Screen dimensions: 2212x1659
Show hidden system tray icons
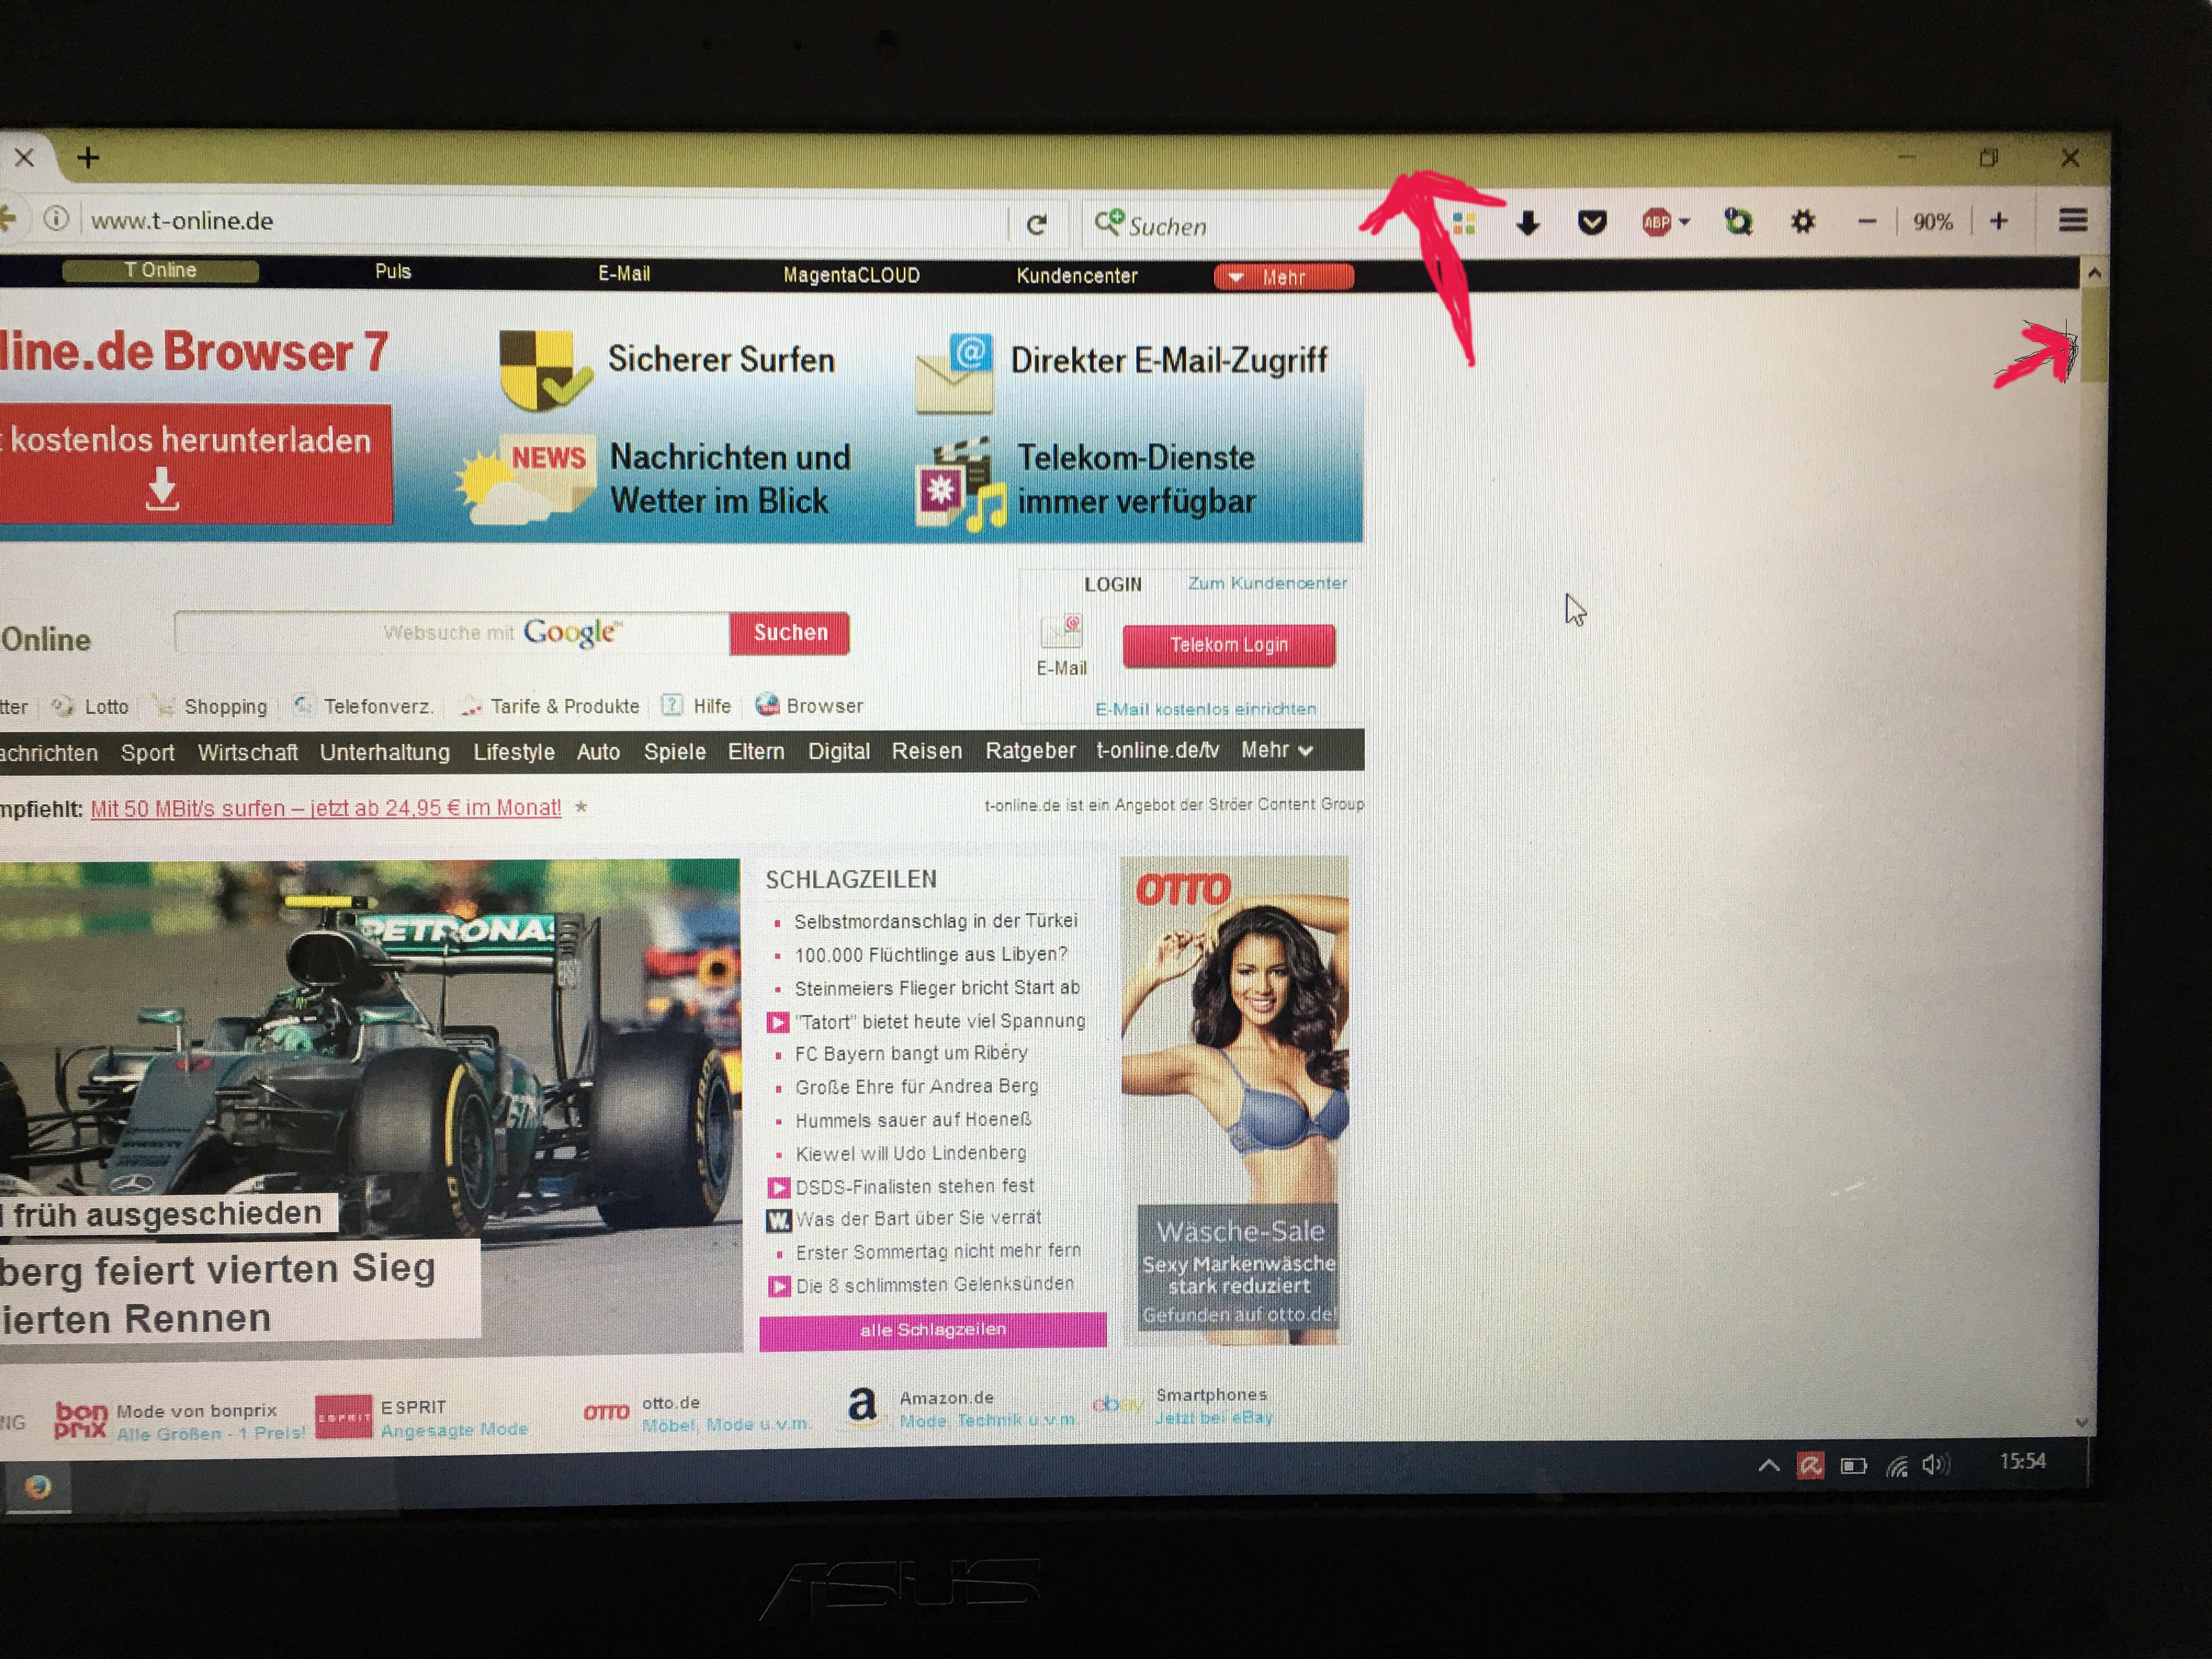(x=1768, y=1466)
